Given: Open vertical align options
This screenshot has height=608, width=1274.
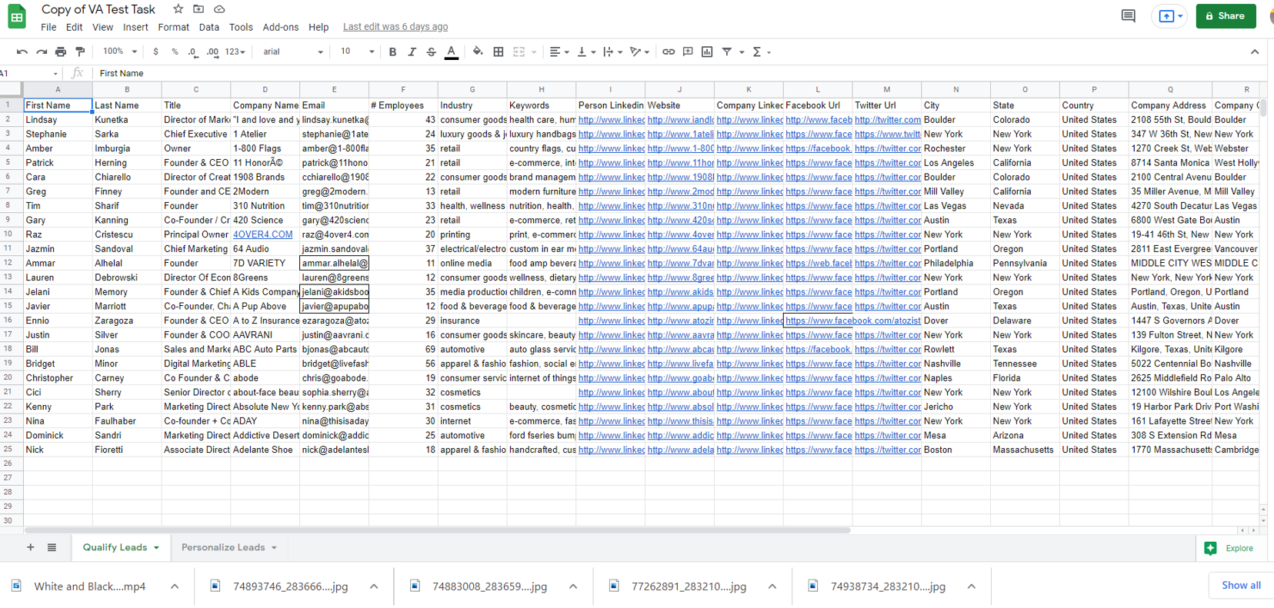Looking at the screenshot, I should [x=585, y=51].
